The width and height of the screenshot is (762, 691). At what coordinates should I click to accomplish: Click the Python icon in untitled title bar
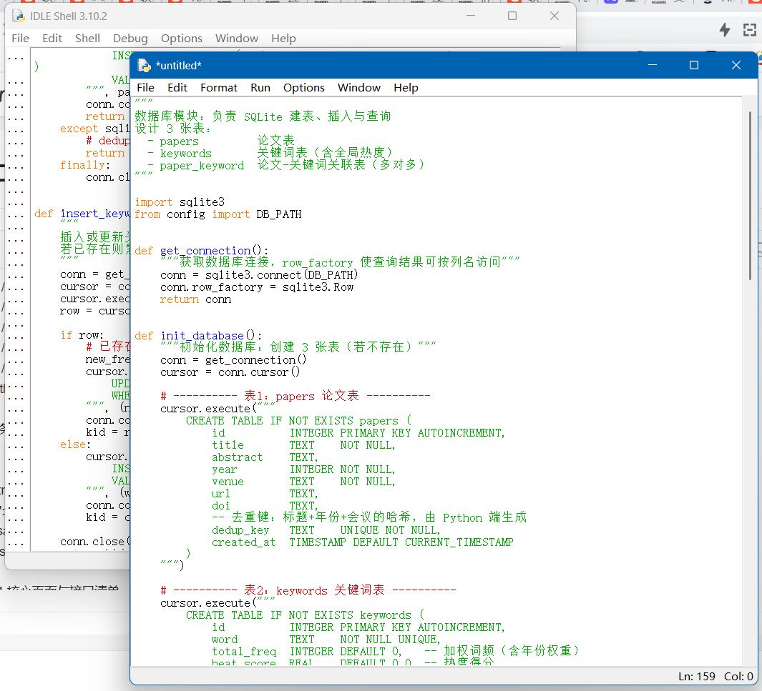click(x=144, y=66)
